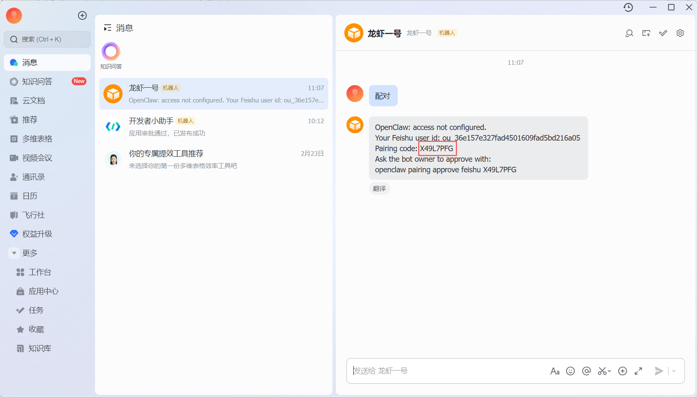Open 知识问答 in the sidebar
This screenshot has width=698, height=398.
tap(47, 82)
